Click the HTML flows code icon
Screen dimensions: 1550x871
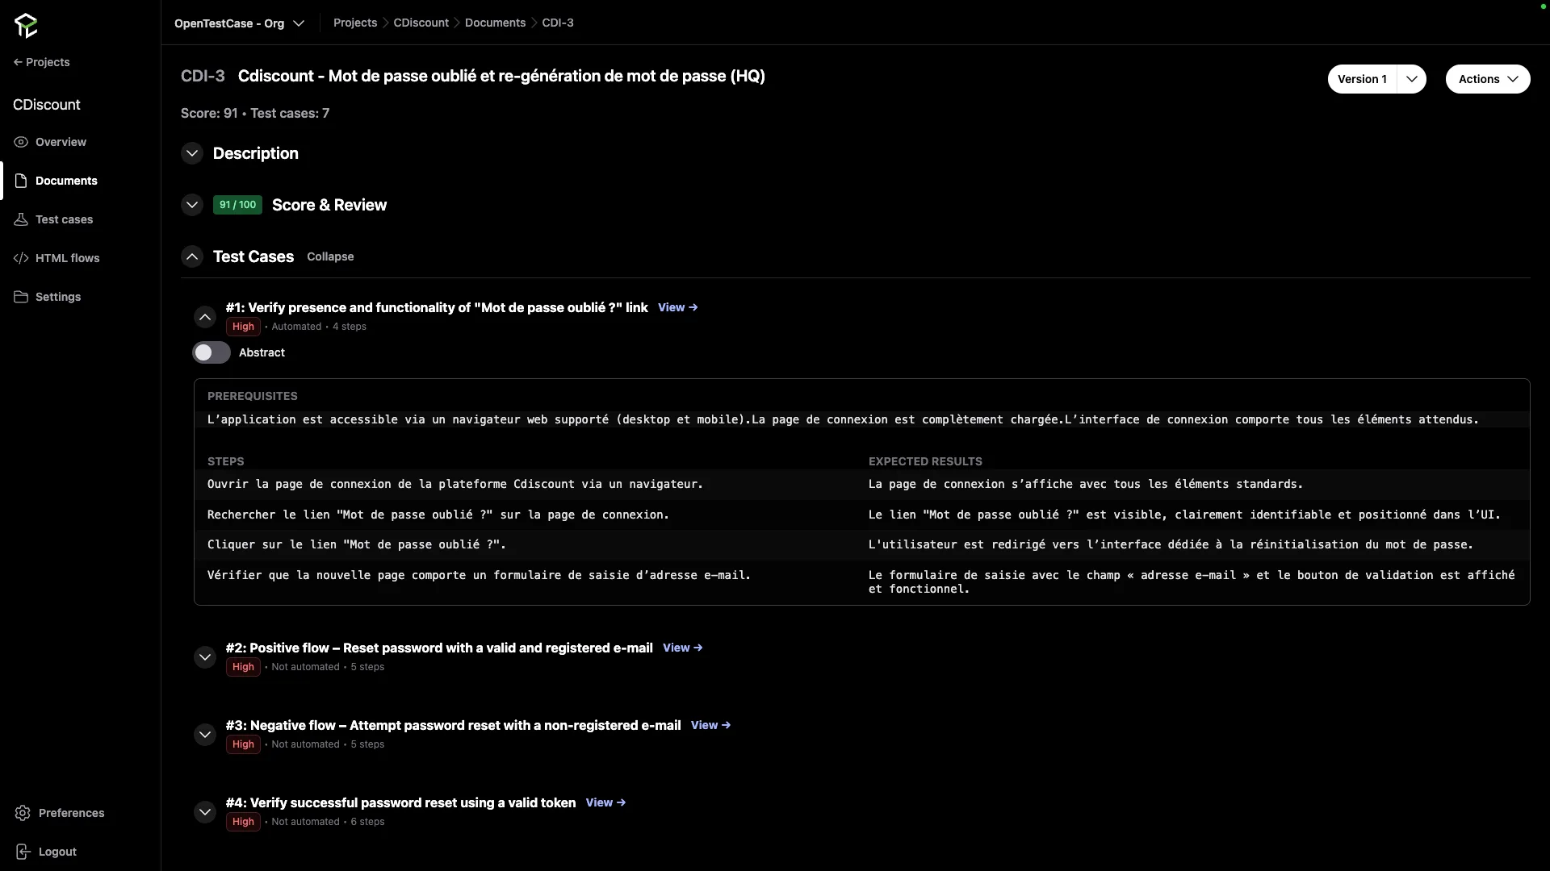click(21, 258)
